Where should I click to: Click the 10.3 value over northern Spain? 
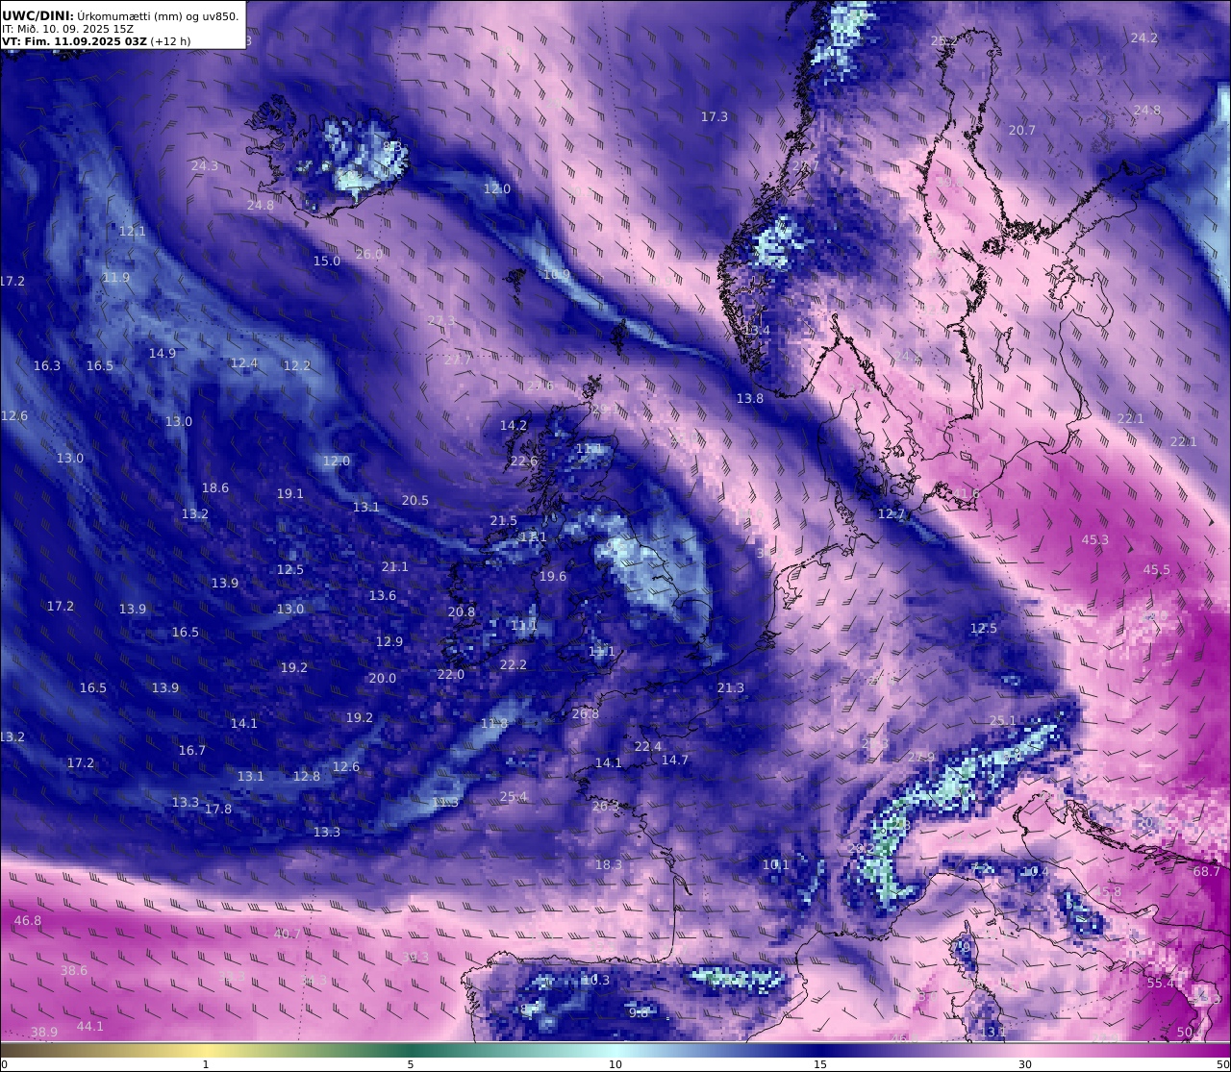click(x=596, y=981)
